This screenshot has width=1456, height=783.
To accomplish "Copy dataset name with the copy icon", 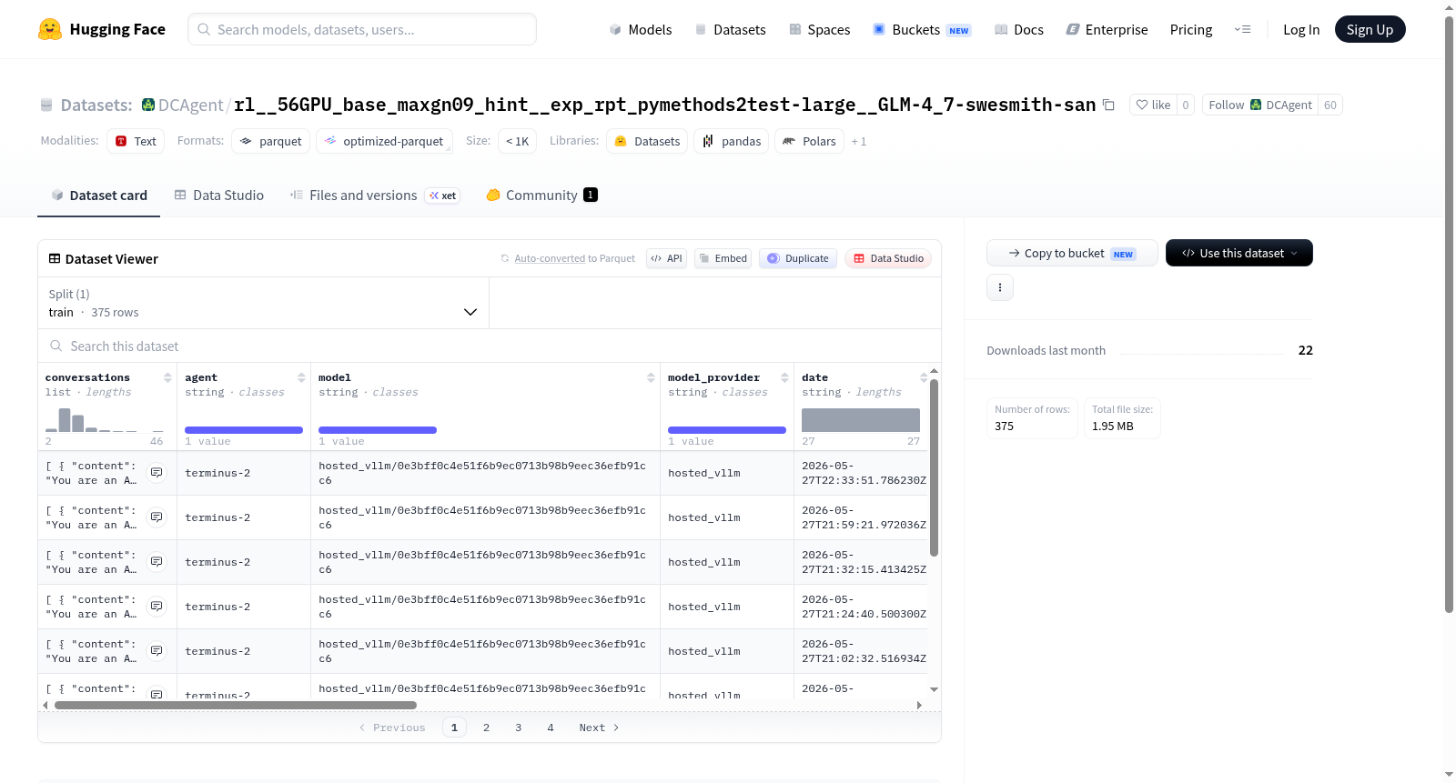I will click(x=1108, y=105).
